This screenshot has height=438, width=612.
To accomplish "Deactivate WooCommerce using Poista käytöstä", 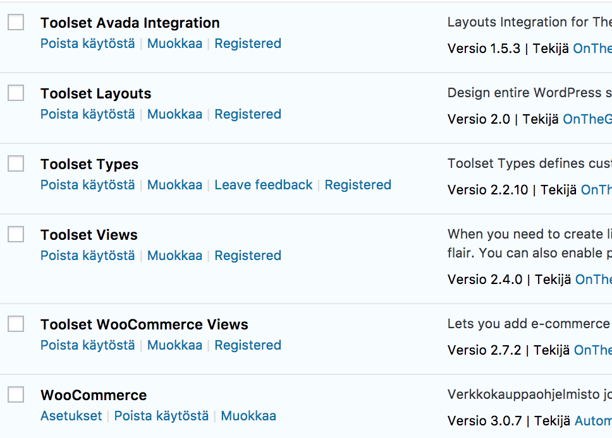I will pos(161,416).
